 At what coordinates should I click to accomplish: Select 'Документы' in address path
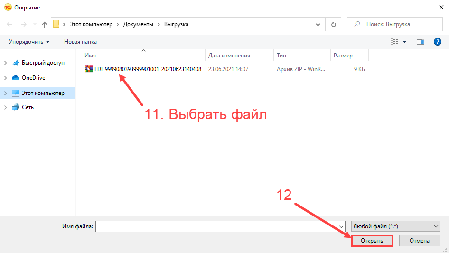click(138, 24)
